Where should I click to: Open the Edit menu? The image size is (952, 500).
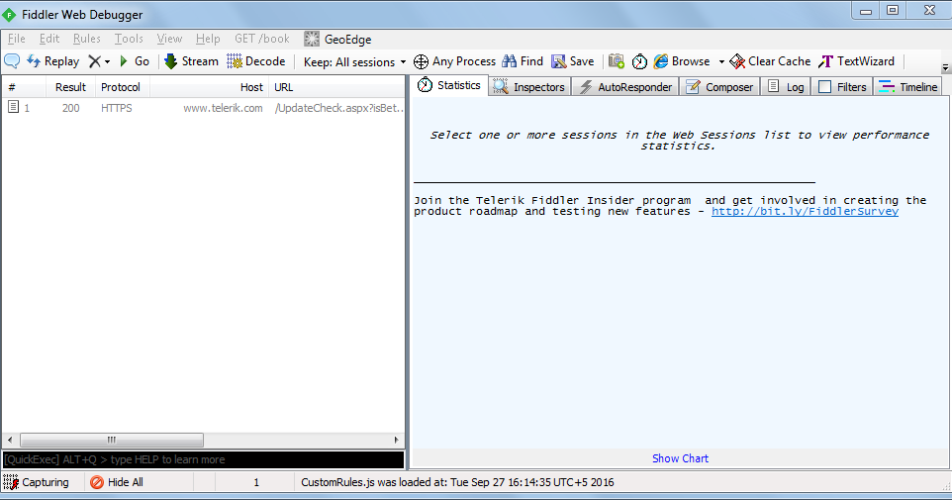click(49, 39)
